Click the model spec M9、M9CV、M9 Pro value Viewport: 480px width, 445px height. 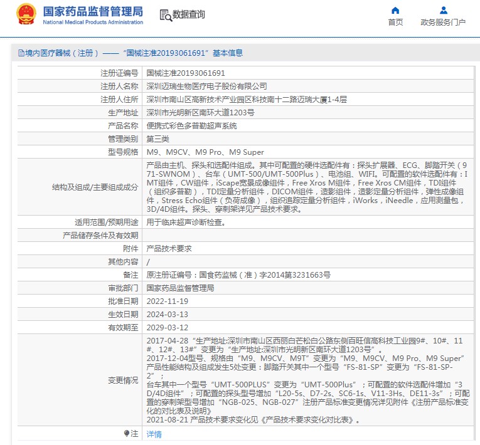pos(205,152)
